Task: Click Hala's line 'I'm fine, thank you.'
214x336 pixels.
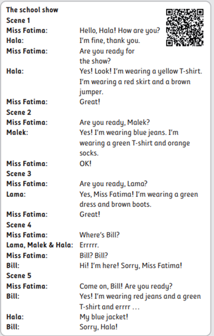Action: pyautogui.click(x=110, y=41)
